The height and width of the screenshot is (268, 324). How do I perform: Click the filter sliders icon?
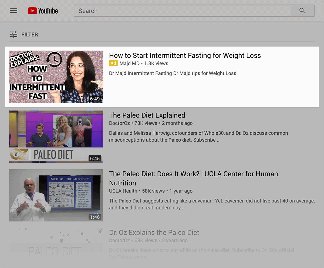[13, 35]
